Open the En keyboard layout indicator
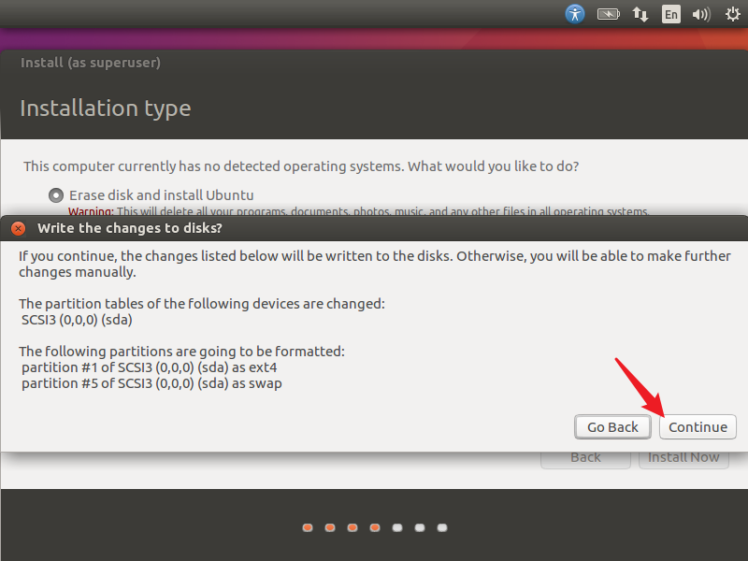 tap(670, 14)
